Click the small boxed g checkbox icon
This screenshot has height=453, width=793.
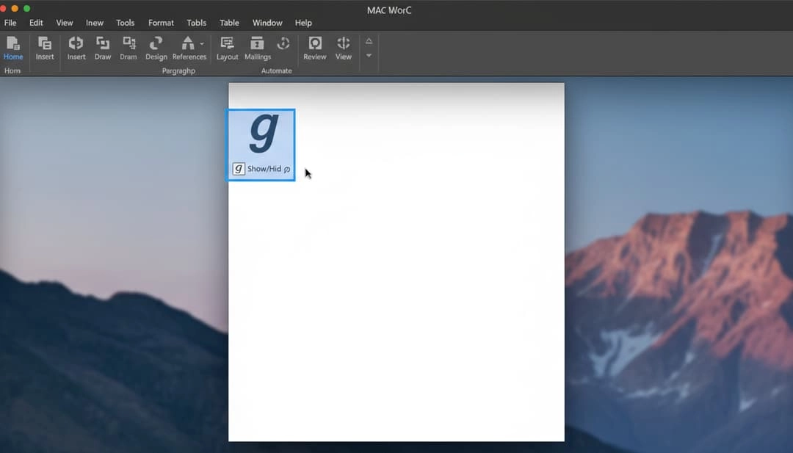coord(239,169)
